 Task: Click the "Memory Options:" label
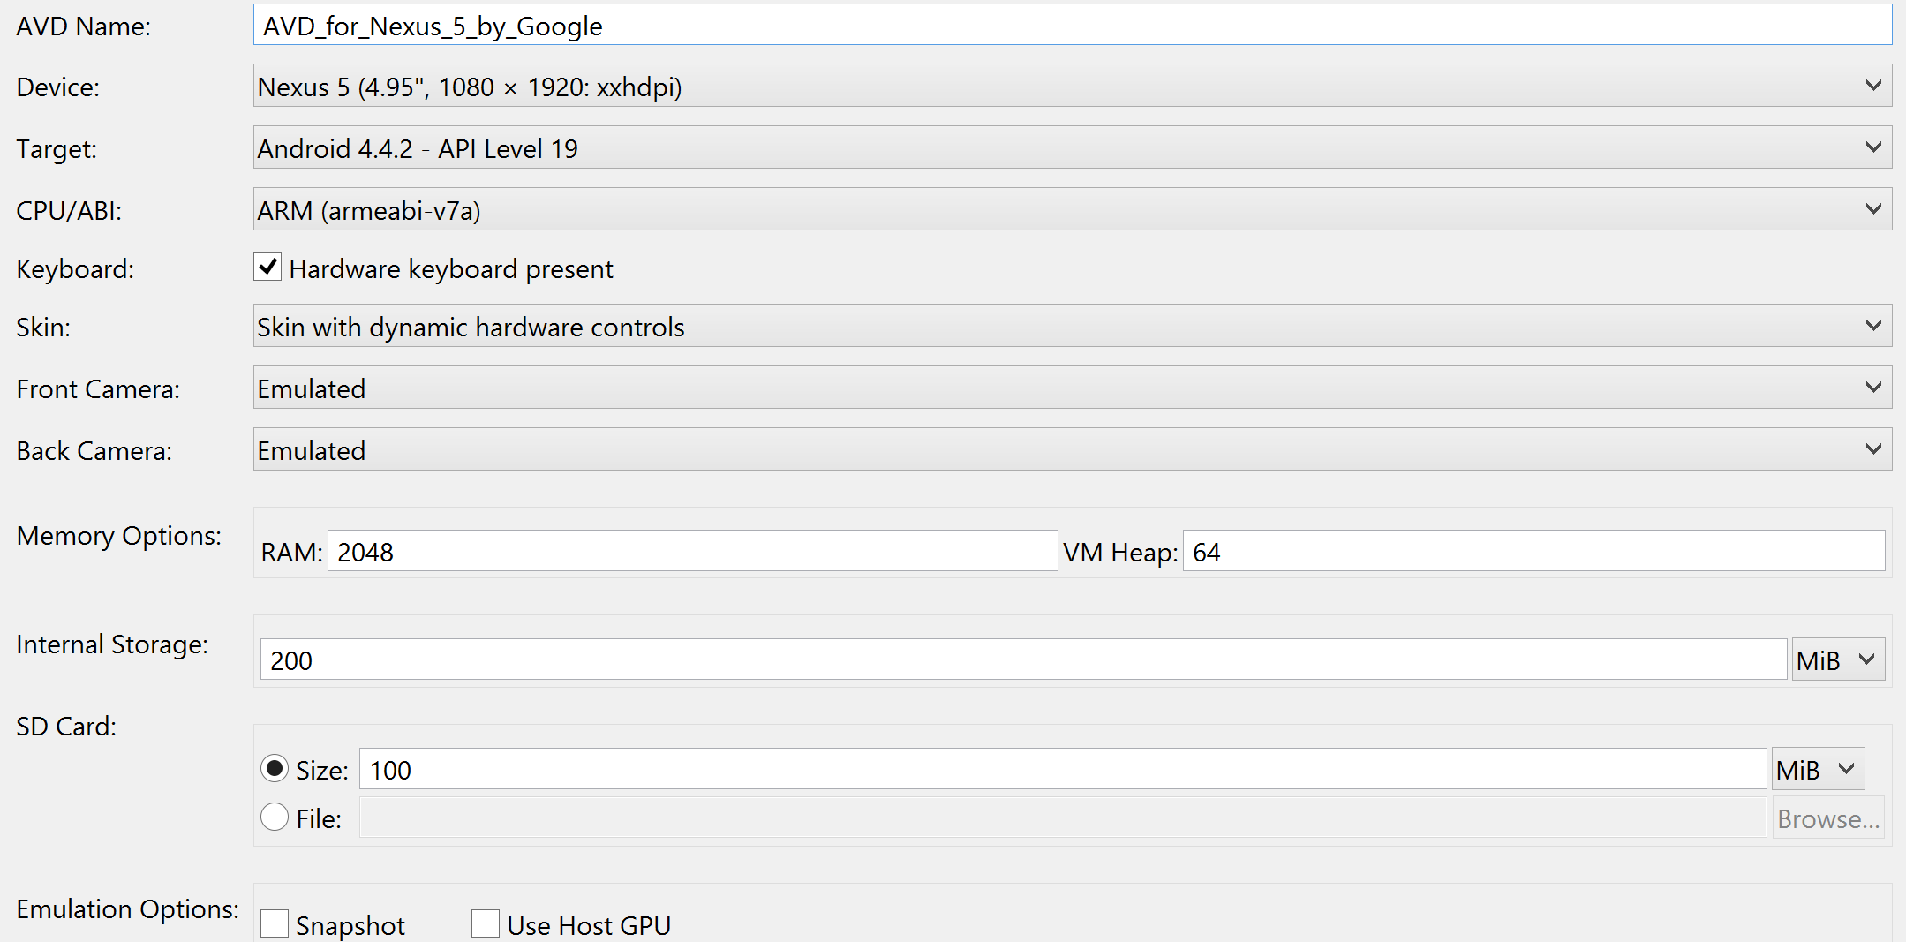point(119,536)
